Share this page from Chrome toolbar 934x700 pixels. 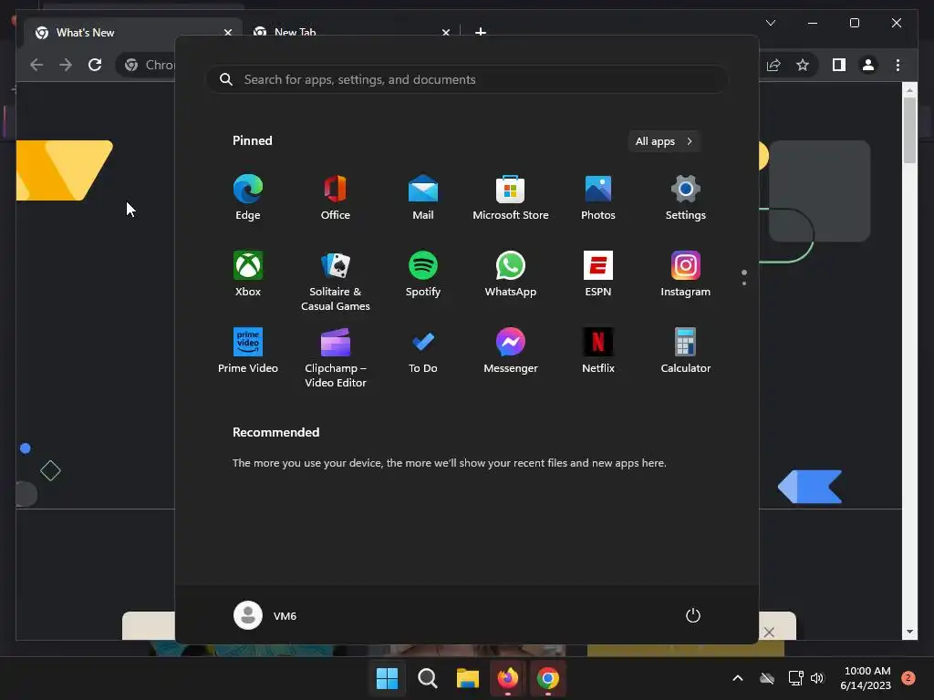pos(773,65)
